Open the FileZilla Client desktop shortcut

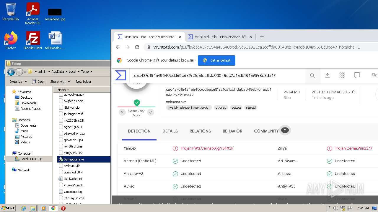pos(33,41)
